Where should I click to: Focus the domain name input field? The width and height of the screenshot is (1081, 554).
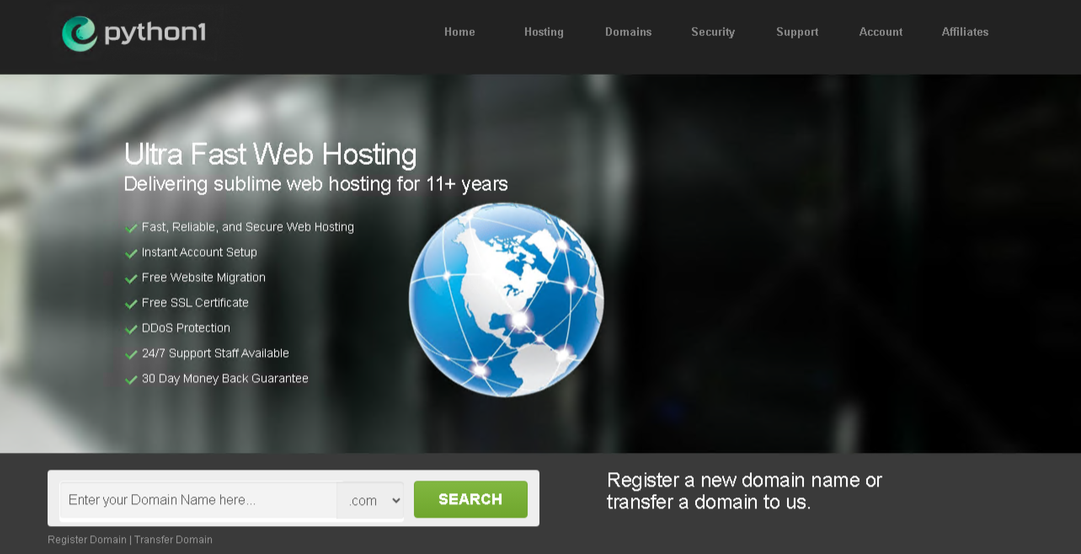pos(199,500)
